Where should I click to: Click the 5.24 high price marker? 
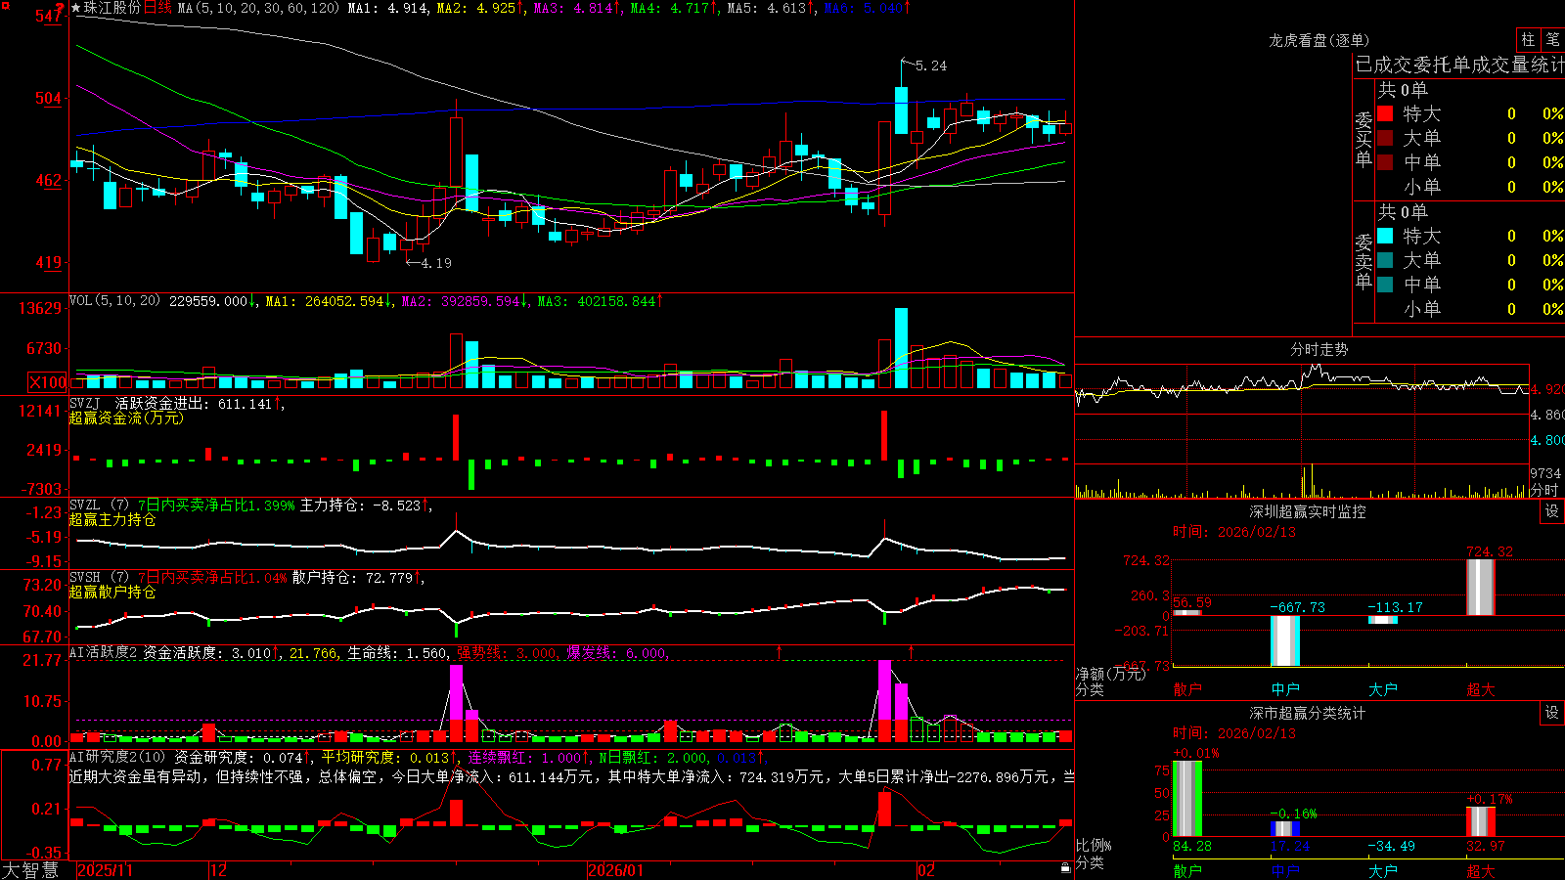pyautogui.click(x=931, y=66)
